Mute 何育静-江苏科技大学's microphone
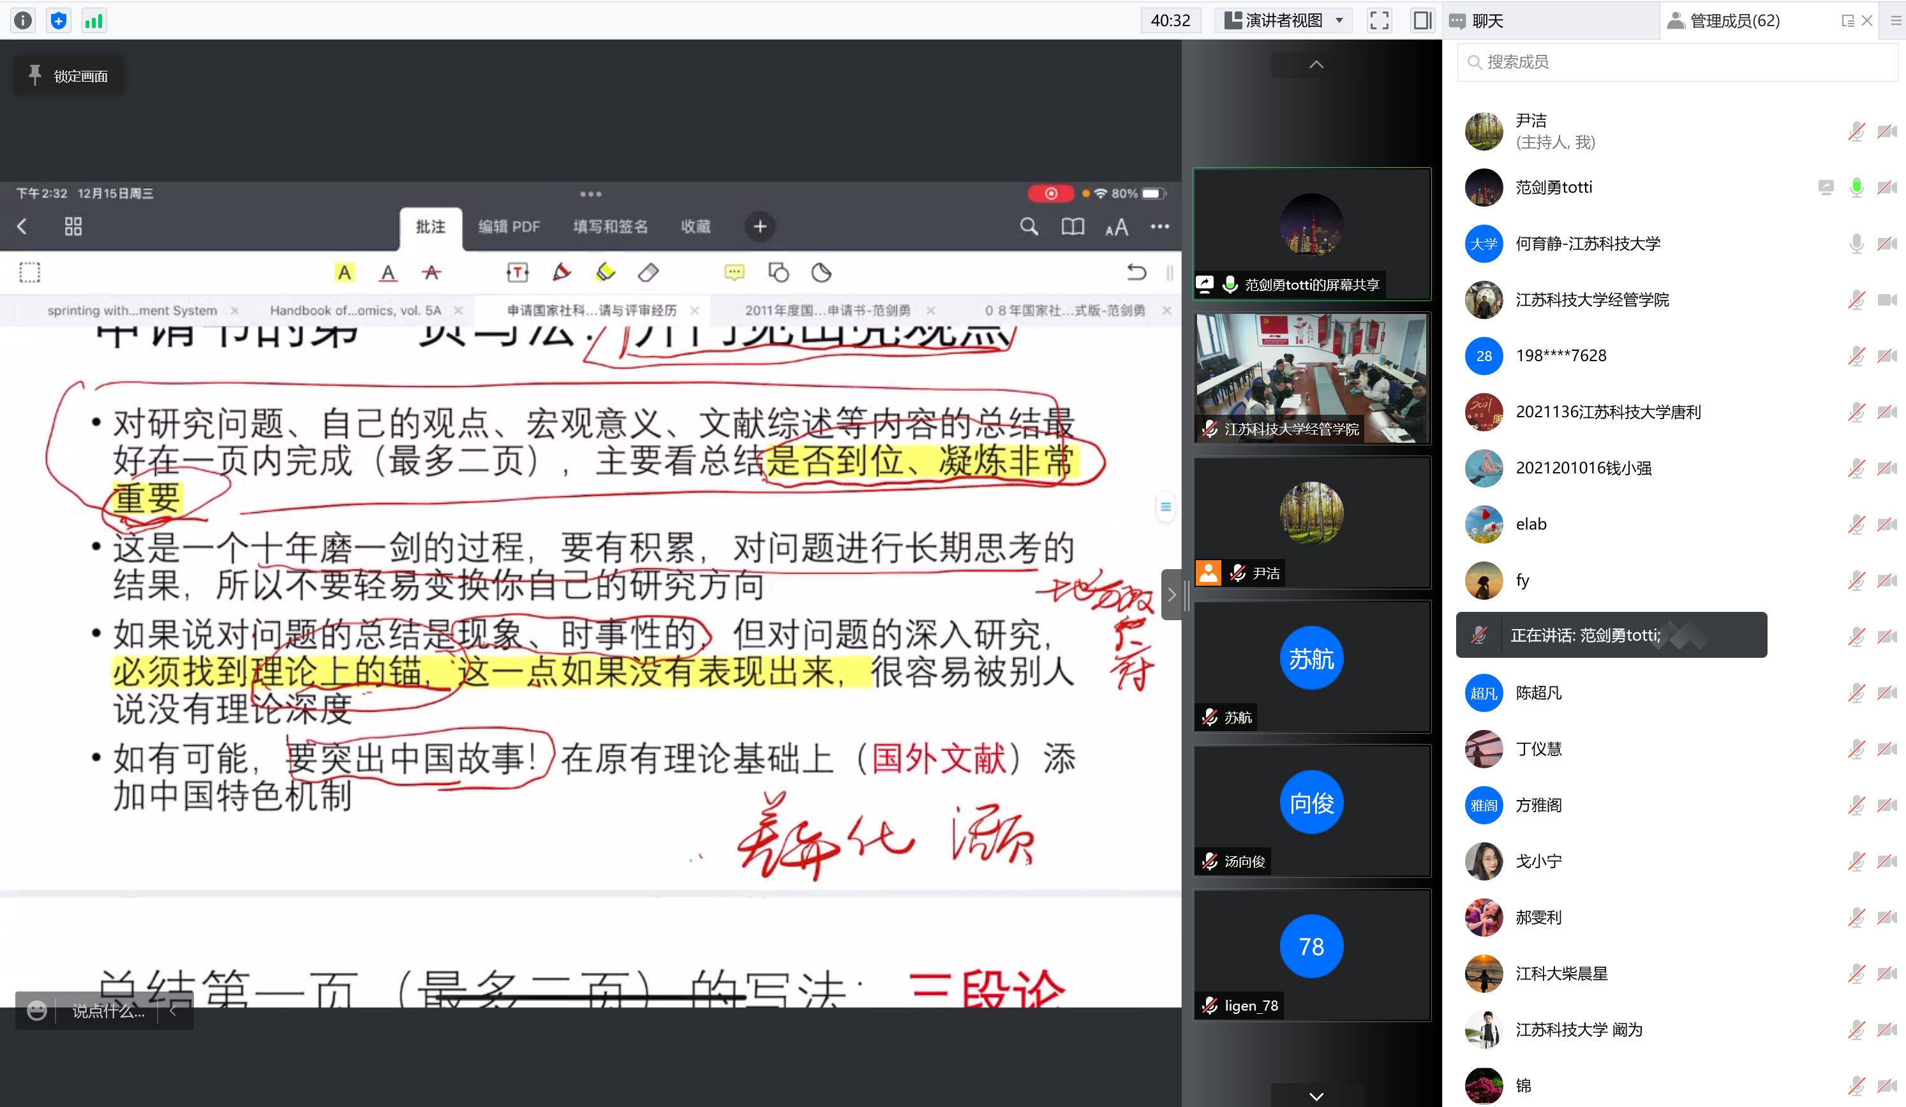Viewport: 1906px width, 1107px height. pyautogui.click(x=1856, y=244)
